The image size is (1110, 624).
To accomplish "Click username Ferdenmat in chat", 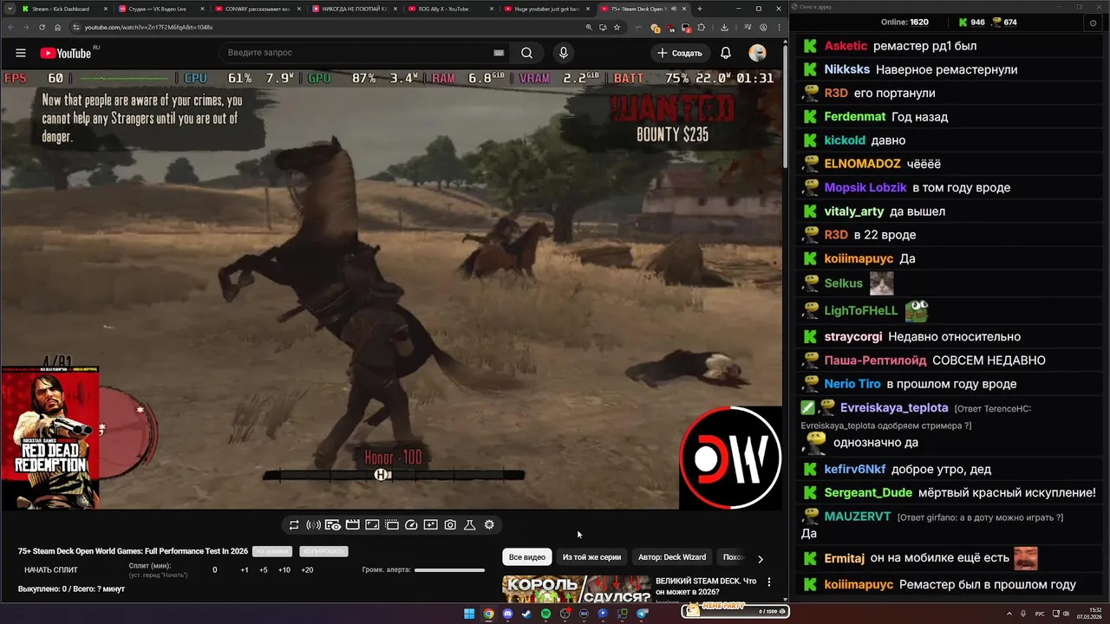I will pos(855,116).
